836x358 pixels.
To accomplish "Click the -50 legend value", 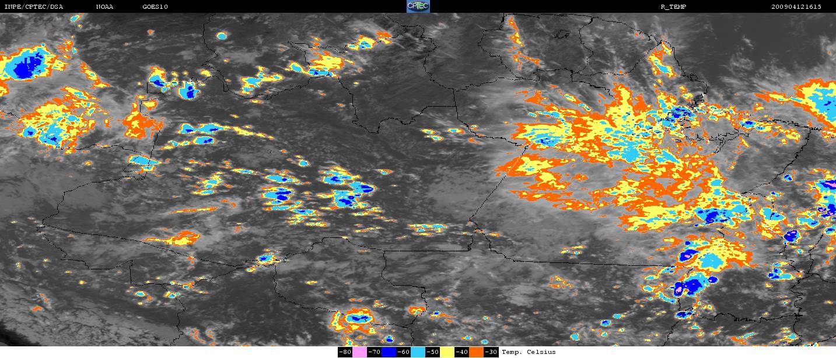I will [432, 352].
